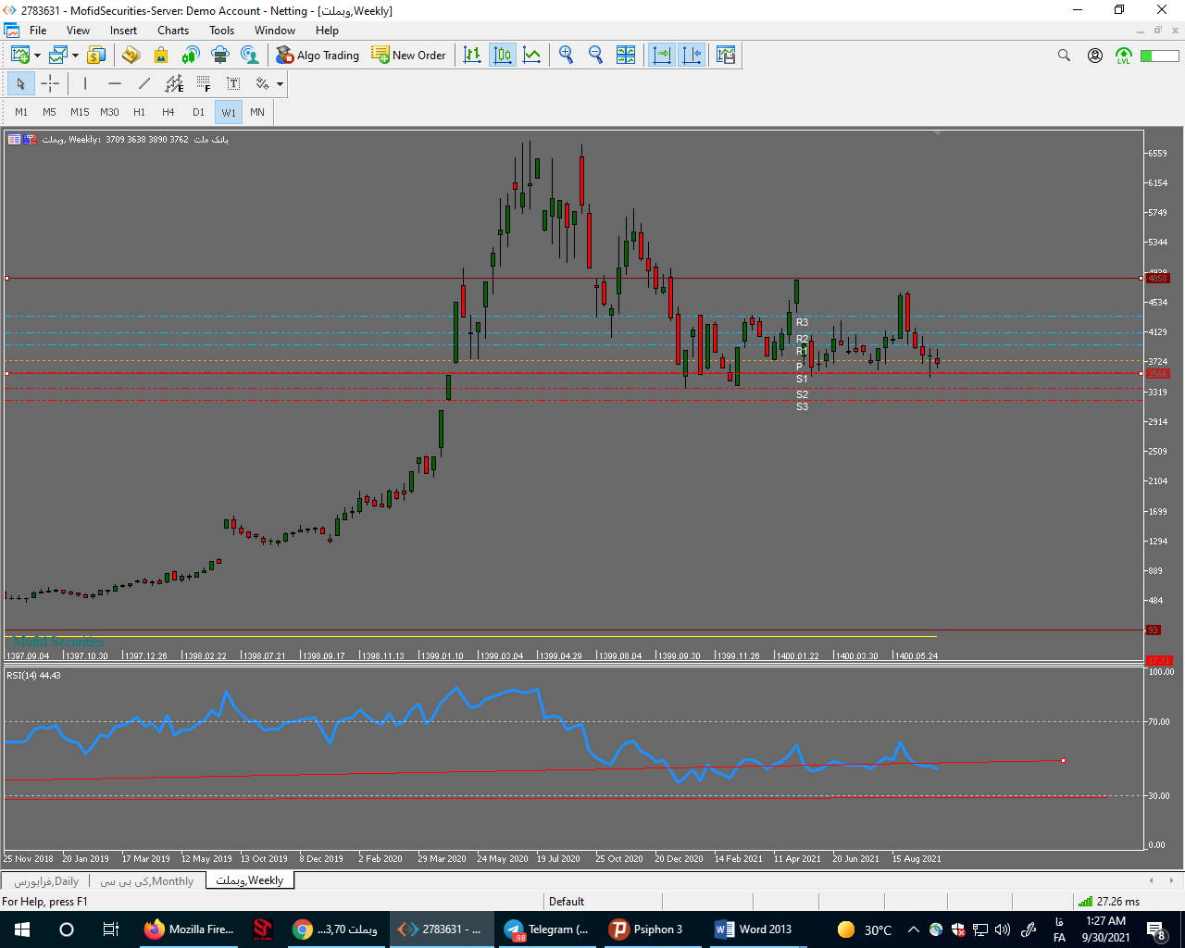This screenshot has height=948, width=1185.
Task: Switch to M5 timeframe
Action: point(49,112)
